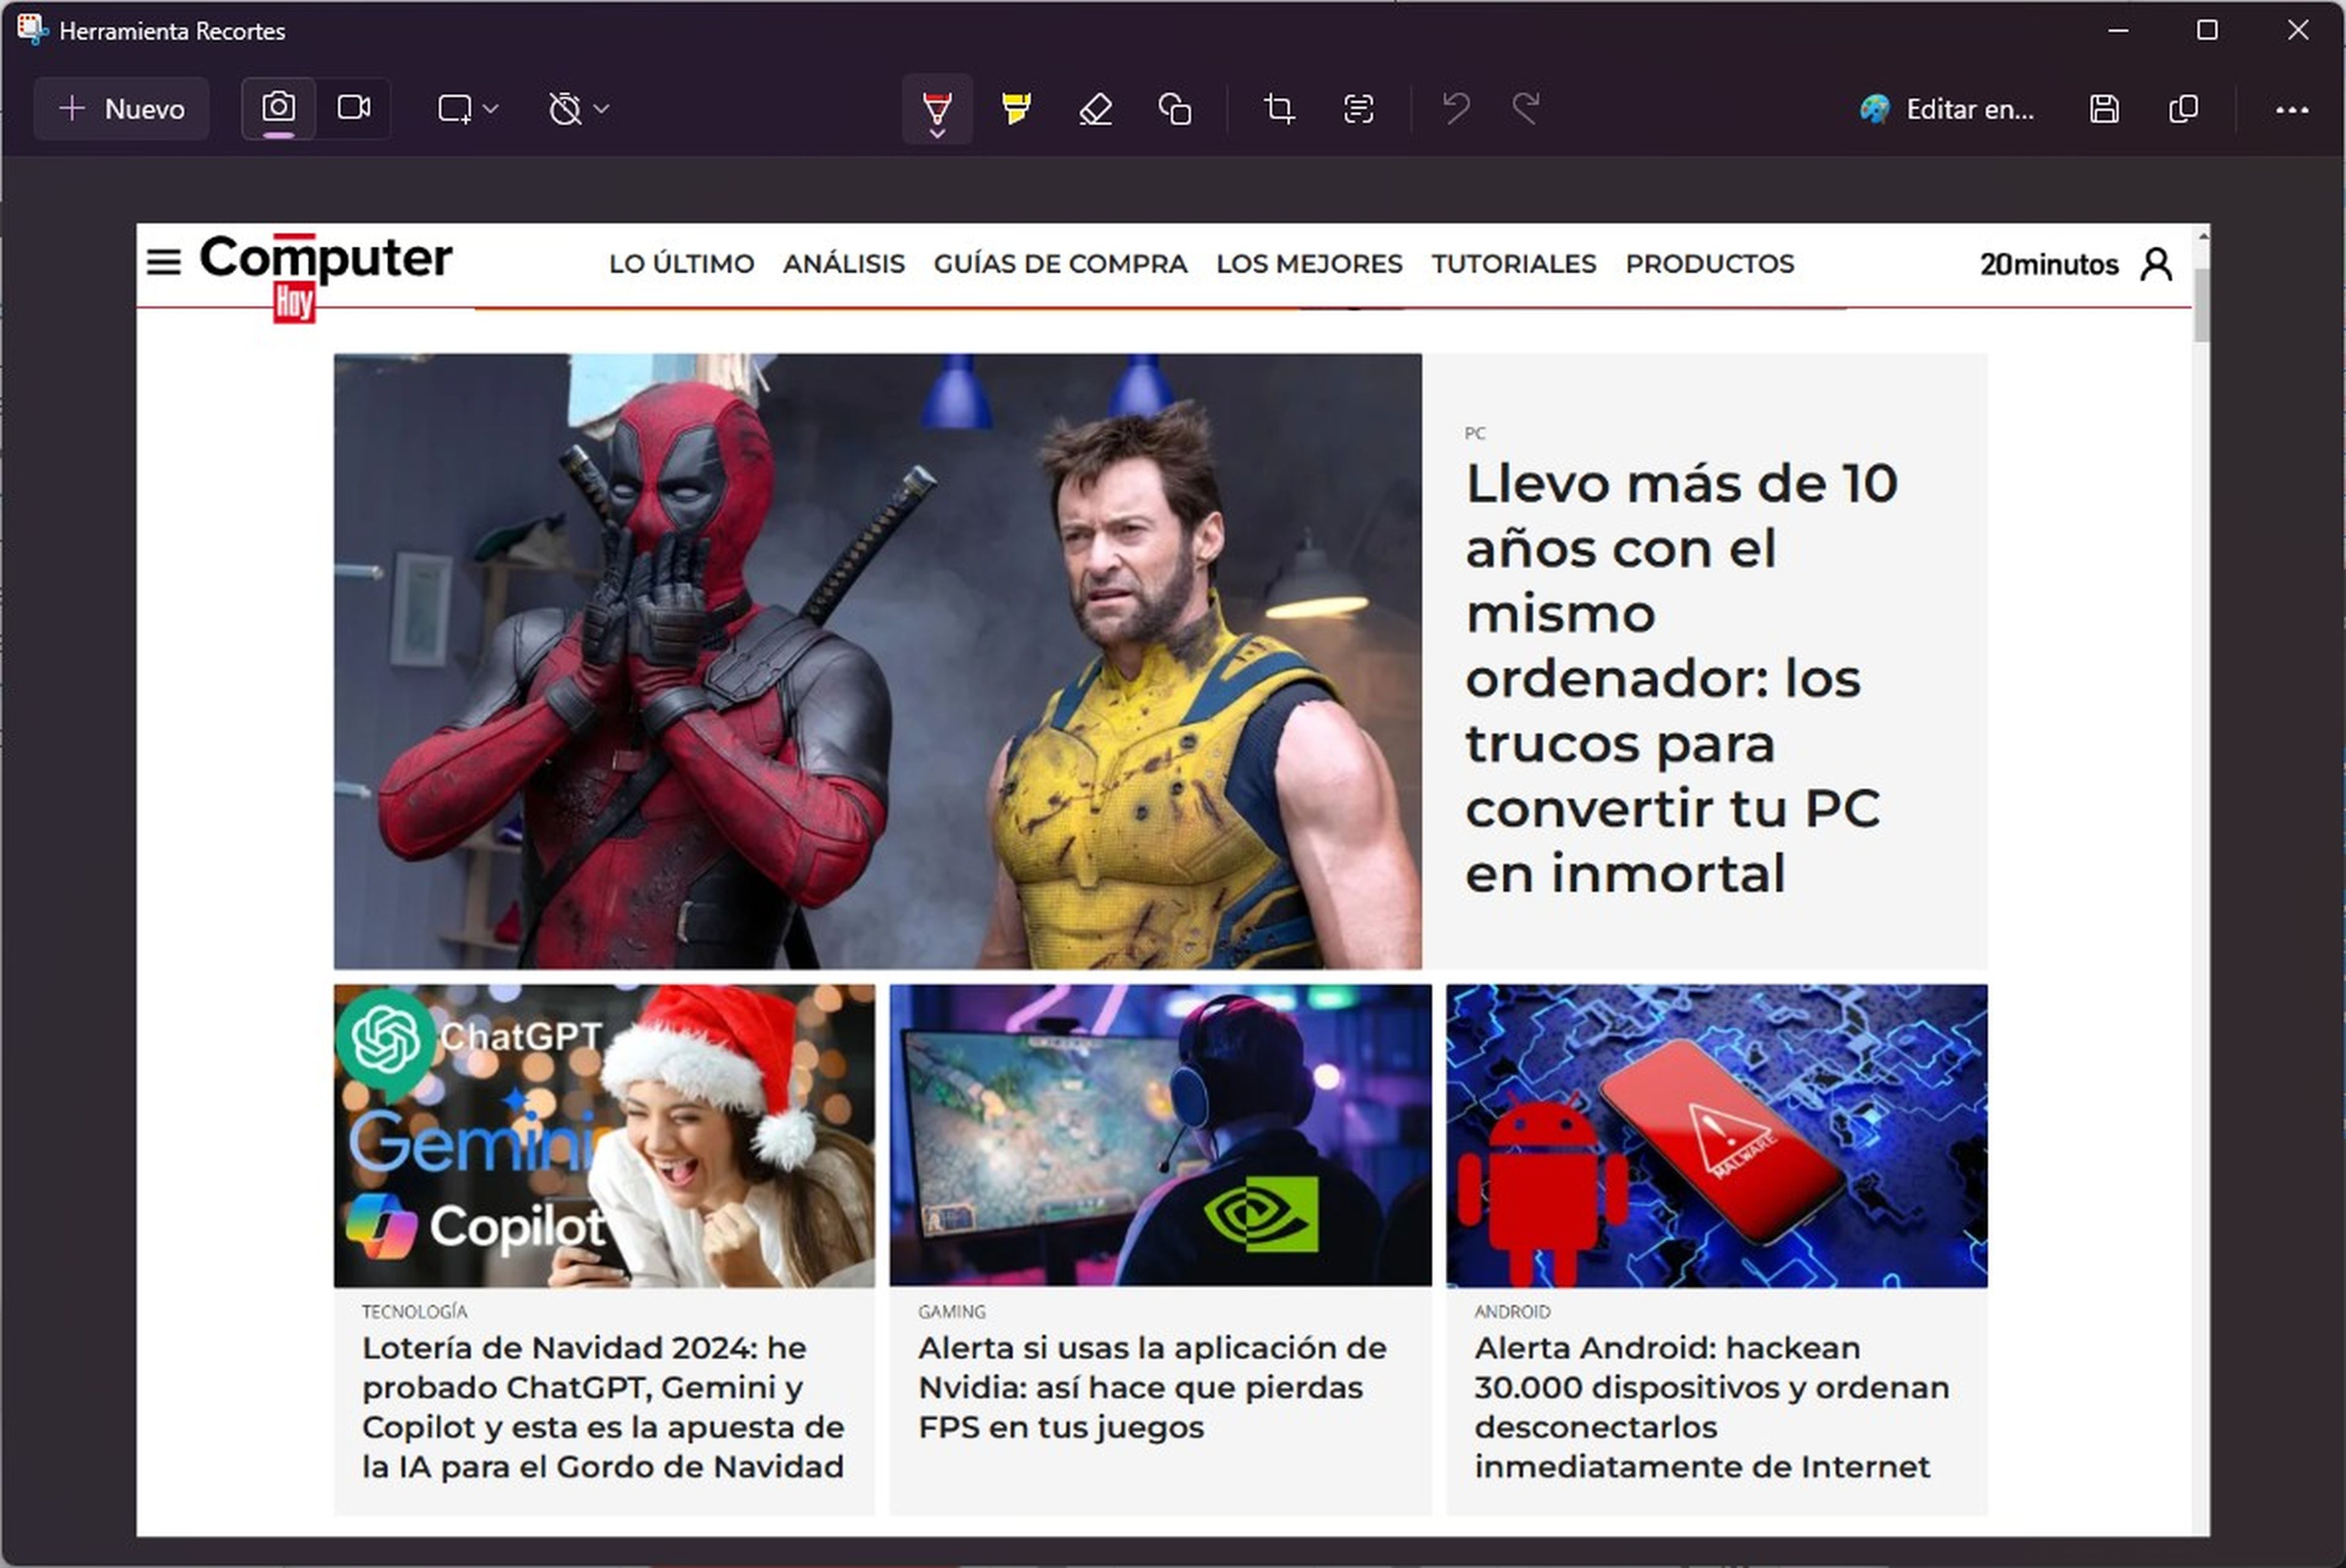Viewport: 2346px width, 1568px height.
Task: Click the Deadpool and Wolverine featured image
Action: coord(877,661)
